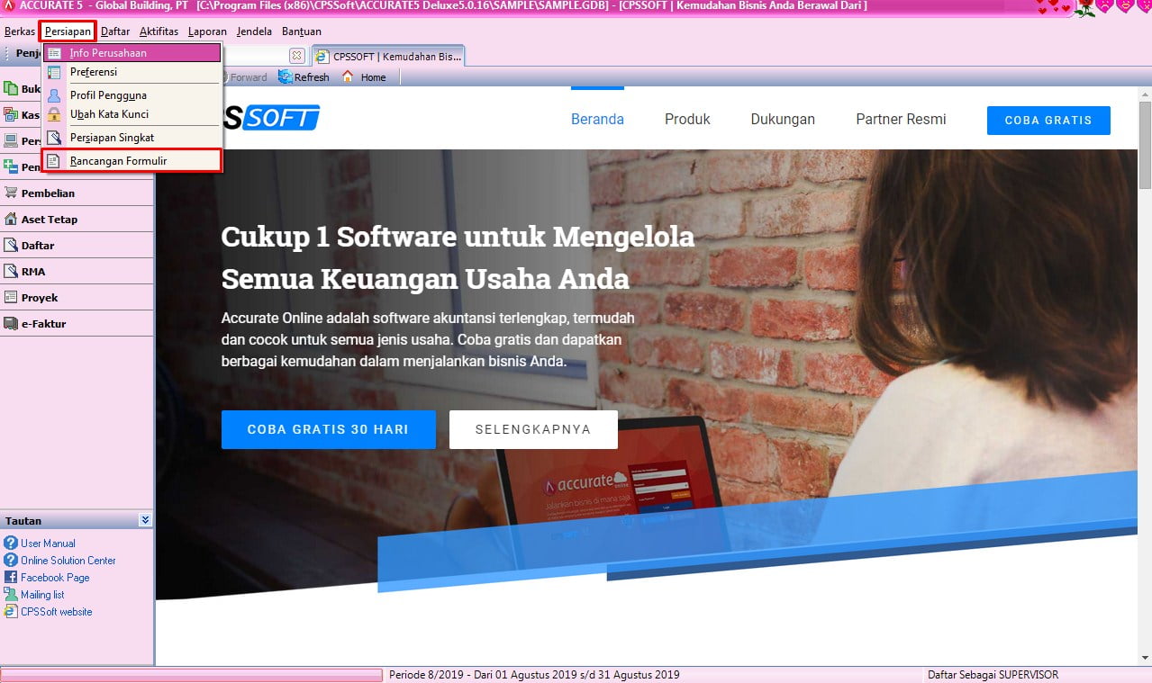
Task: Close the Persiapan menu in menu bar
Action: [x=68, y=31]
